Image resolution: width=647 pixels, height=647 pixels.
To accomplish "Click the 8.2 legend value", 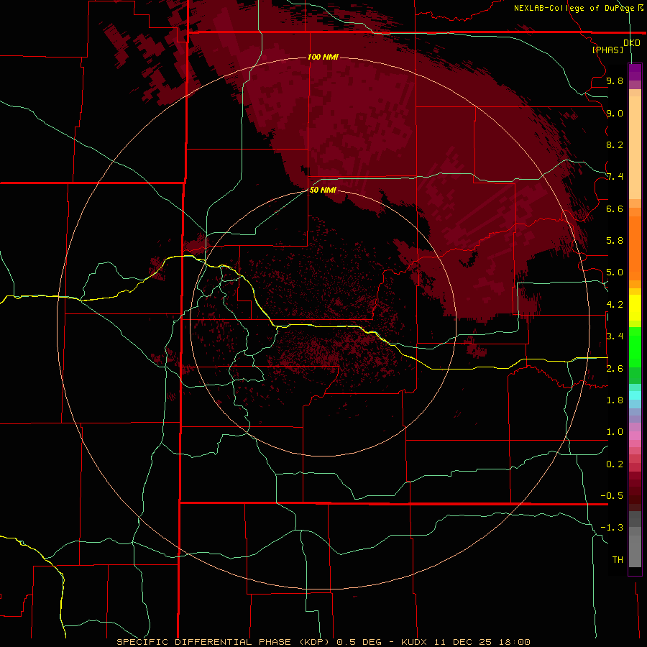I will tap(615, 144).
